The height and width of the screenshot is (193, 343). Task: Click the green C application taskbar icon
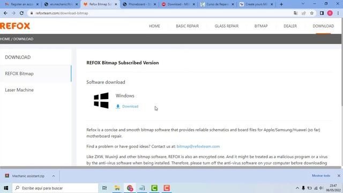point(154,188)
